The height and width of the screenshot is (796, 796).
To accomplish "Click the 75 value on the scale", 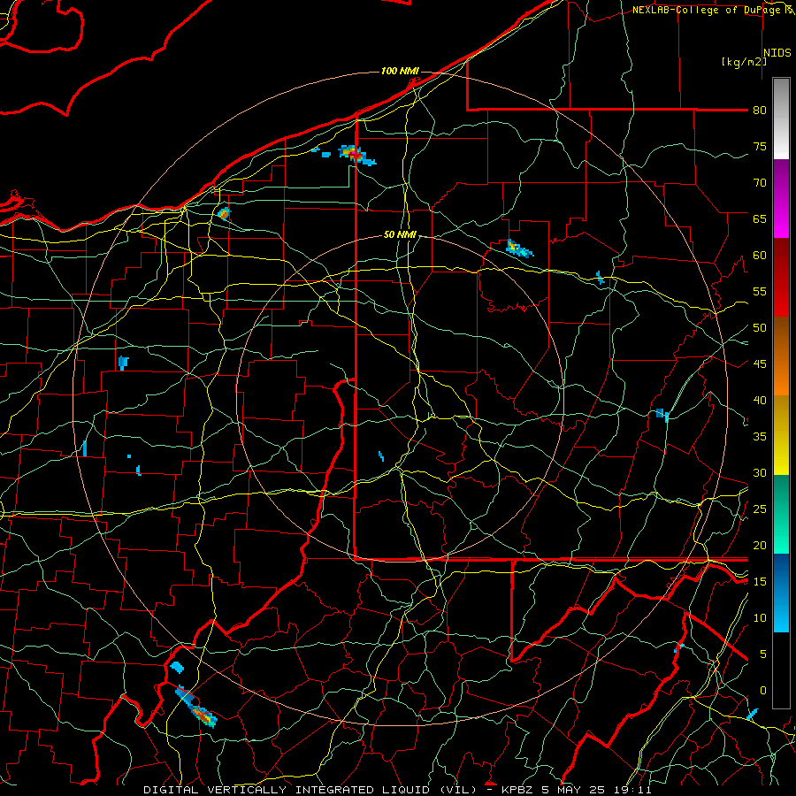I will click(760, 146).
